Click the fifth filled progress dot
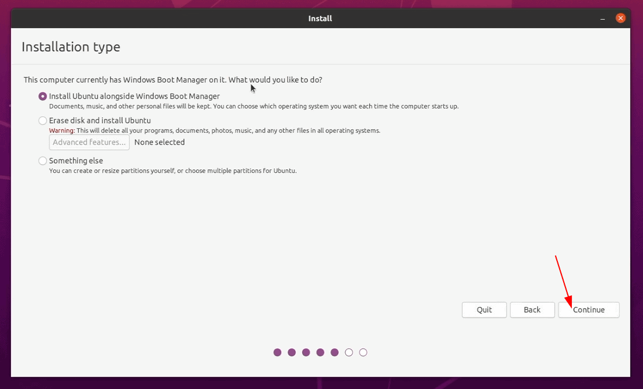Image resolution: width=643 pixels, height=389 pixels. coord(335,352)
